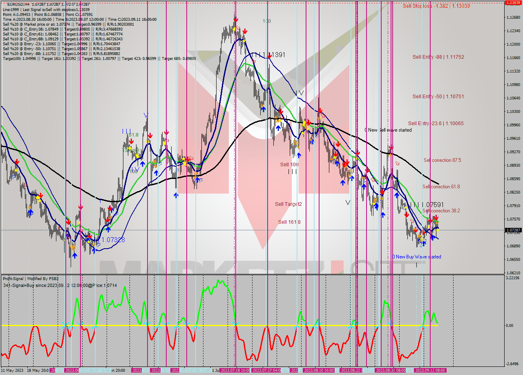Click 'Sell Stop loss -1.382 | 1.13039' label
The height and width of the screenshot is (375, 523).
436,6
